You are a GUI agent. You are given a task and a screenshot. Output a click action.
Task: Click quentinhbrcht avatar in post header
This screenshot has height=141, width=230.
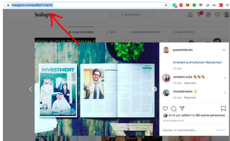pos(166,50)
